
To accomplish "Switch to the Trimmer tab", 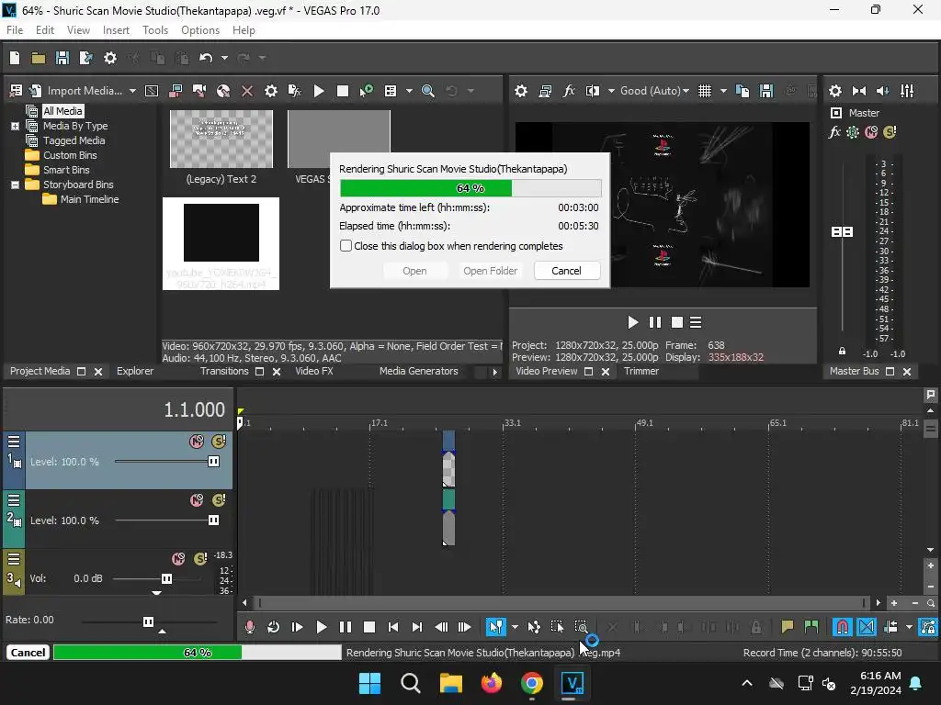I will (x=641, y=371).
